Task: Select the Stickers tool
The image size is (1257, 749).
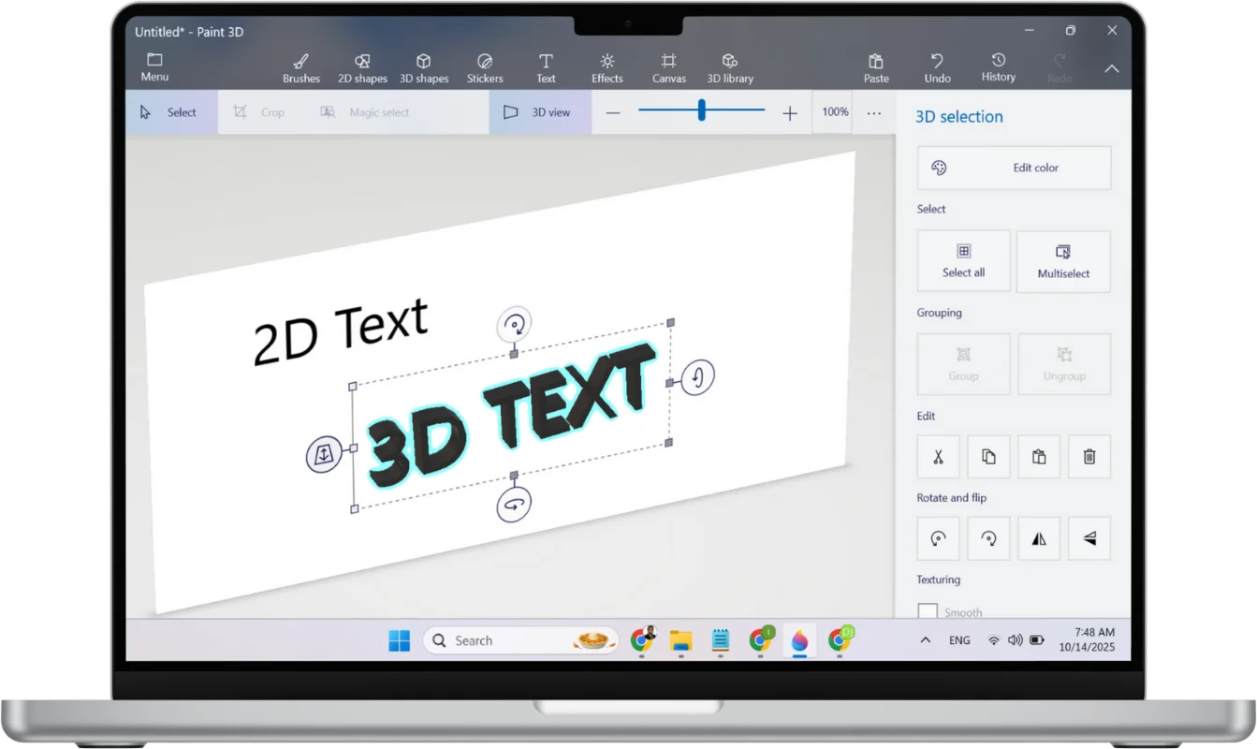Action: (x=484, y=66)
